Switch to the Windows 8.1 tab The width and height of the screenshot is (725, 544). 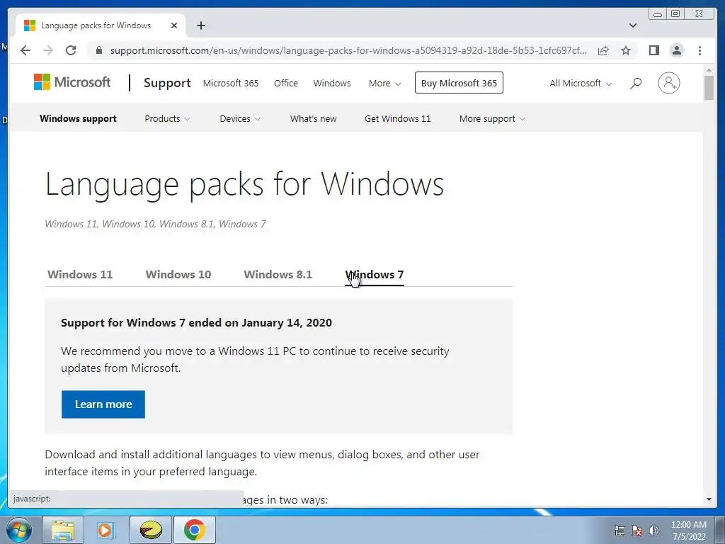click(278, 274)
